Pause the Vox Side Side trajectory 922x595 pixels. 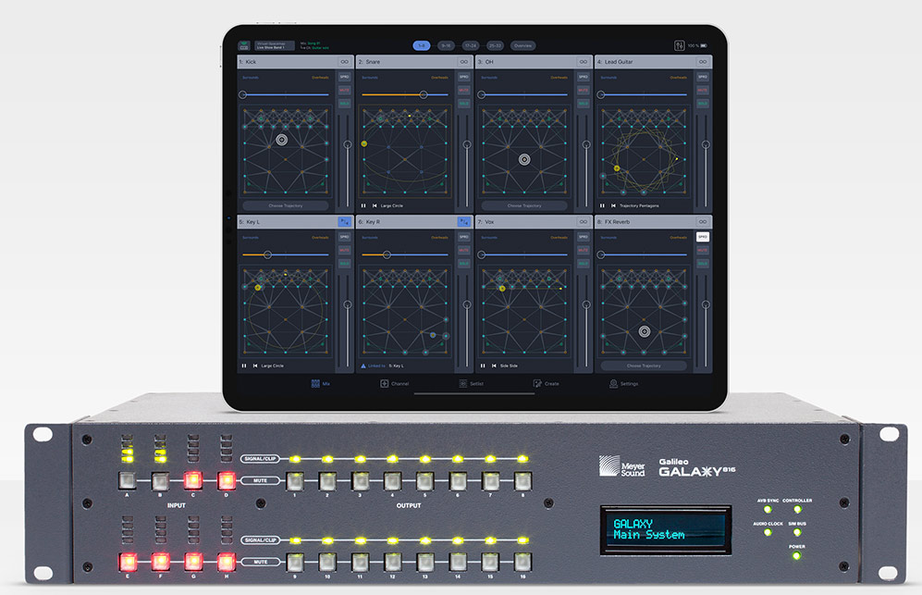click(x=482, y=366)
